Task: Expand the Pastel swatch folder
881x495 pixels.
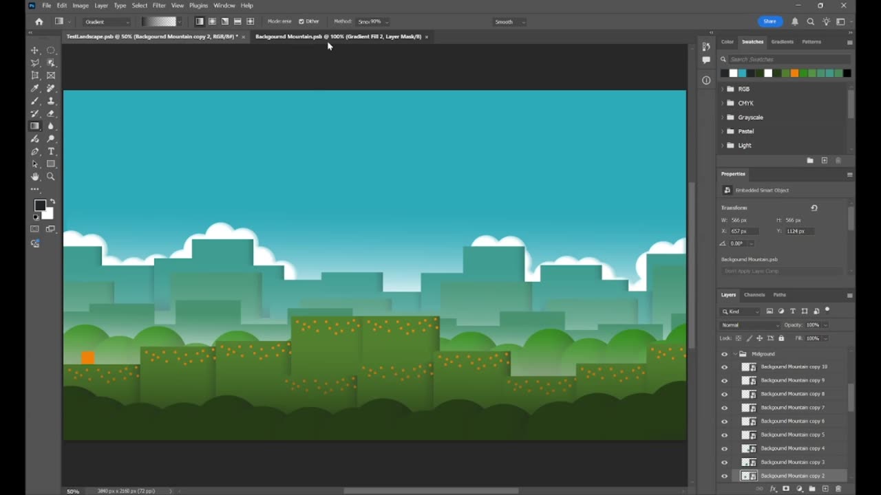Action: click(x=722, y=131)
